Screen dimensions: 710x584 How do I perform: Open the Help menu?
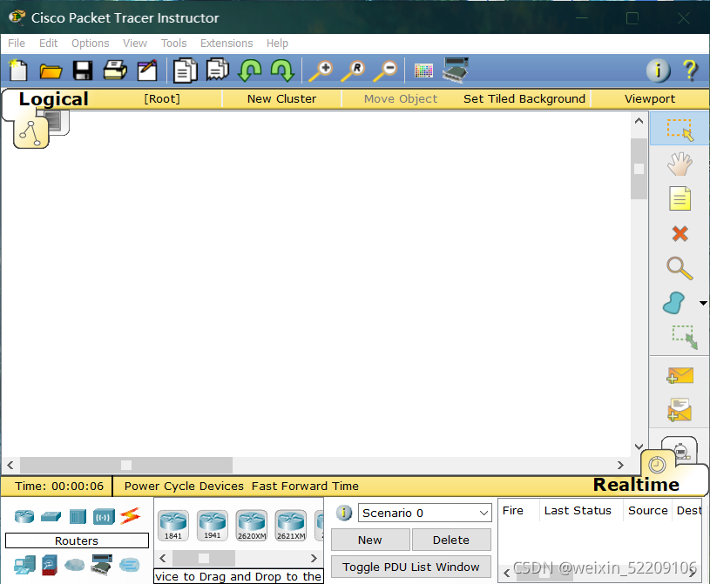point(277,43)
